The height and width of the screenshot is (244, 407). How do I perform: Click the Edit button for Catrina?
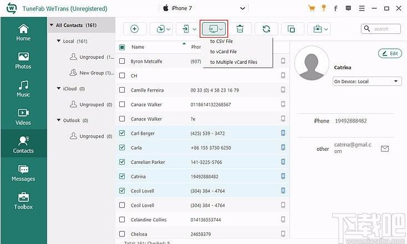390,53
